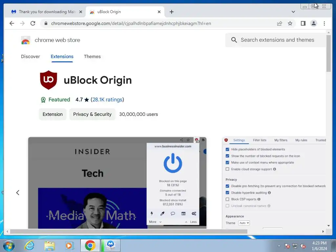Image resolution: width=336 pixels, height=252 pixels.
Task: Select the Extensions tab
Action: coord(62,56)
